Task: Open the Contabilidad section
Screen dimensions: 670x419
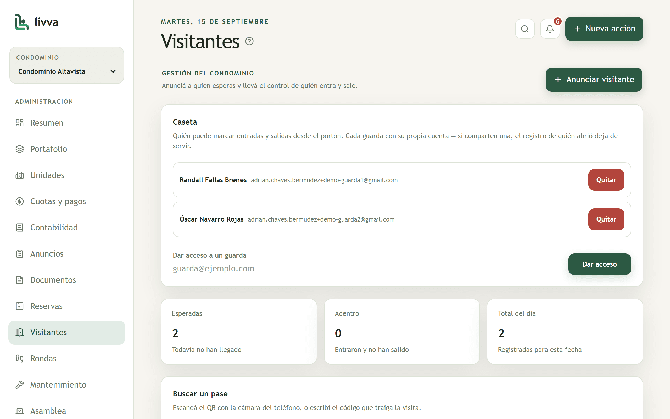Action: pyautogui.click(x=67, y=228)
